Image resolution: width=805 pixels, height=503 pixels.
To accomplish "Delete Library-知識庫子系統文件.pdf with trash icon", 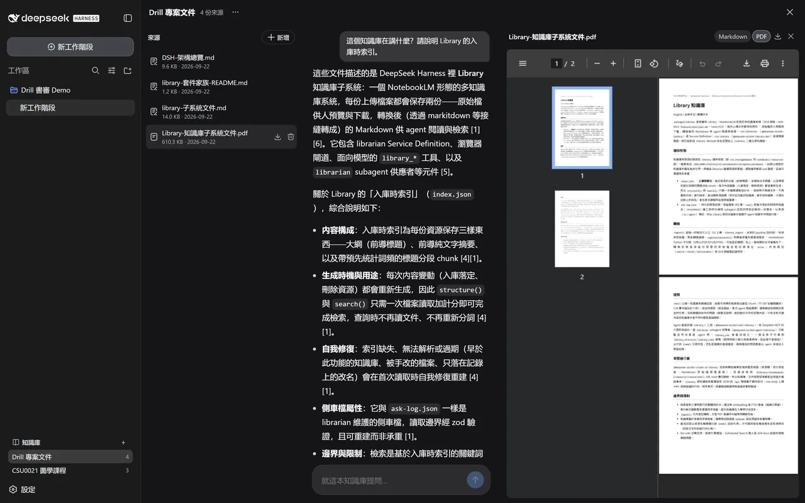I will click(291, 136).
